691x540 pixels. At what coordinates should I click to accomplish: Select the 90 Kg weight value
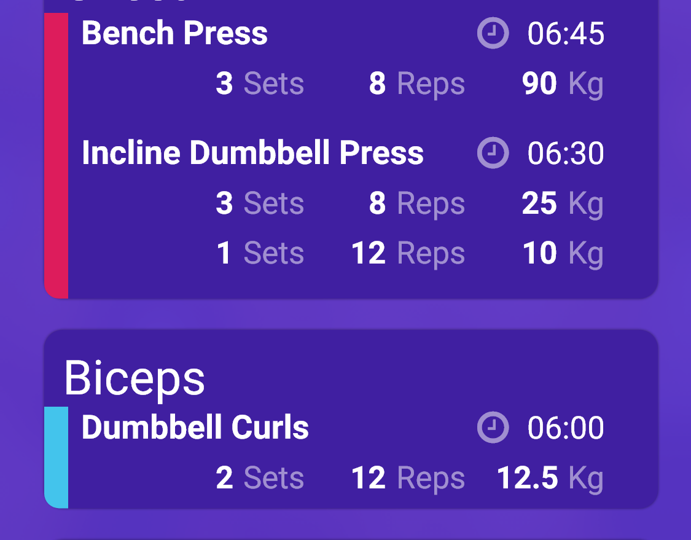coord(562,84)
